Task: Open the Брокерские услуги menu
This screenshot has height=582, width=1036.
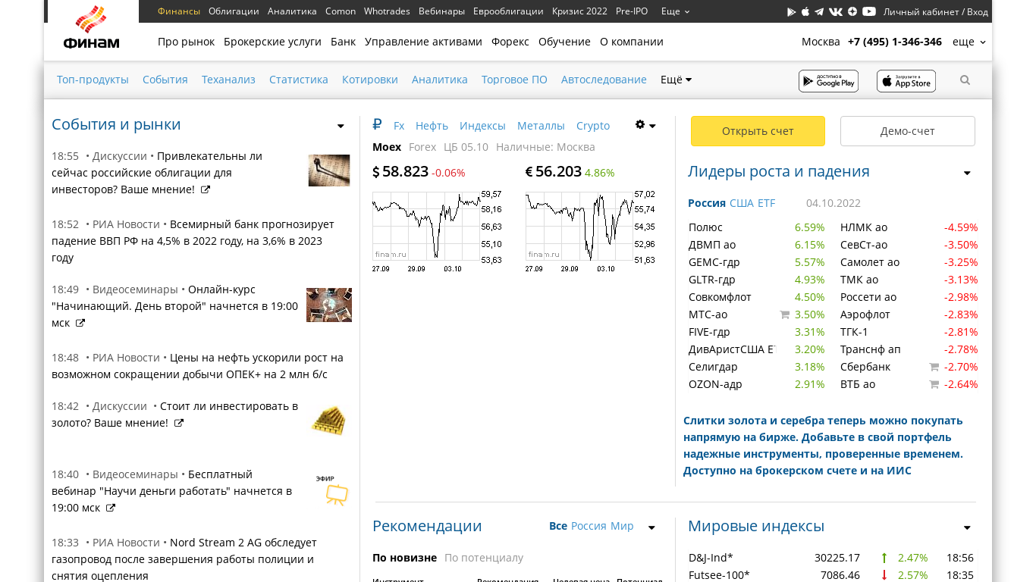Action: click(x=272, y=42)
